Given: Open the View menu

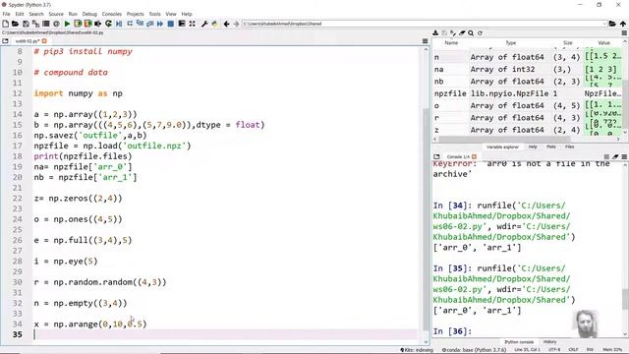Looking at the screenshot, I should point(171,14).
